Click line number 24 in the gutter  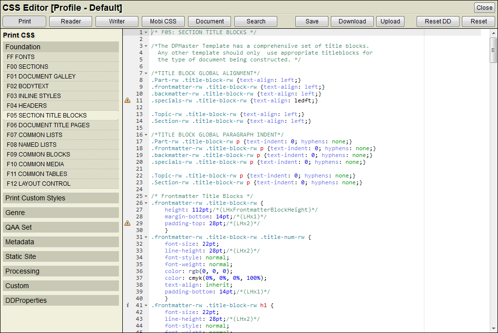139,189
